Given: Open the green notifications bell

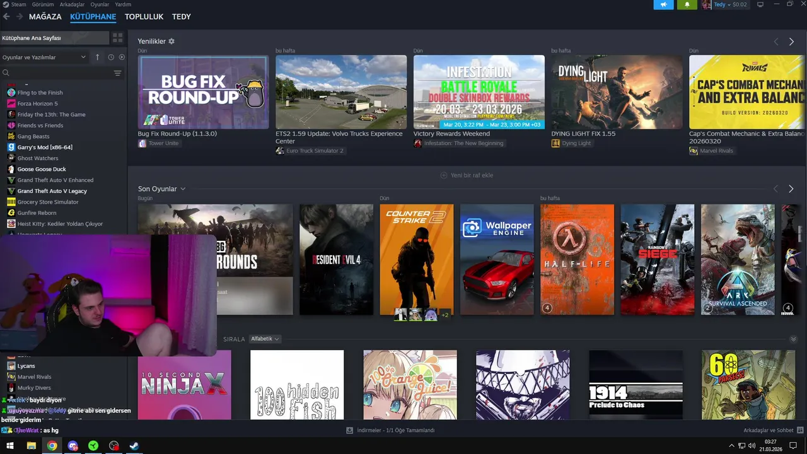Looking at the screenshot, I should (687, 4).
